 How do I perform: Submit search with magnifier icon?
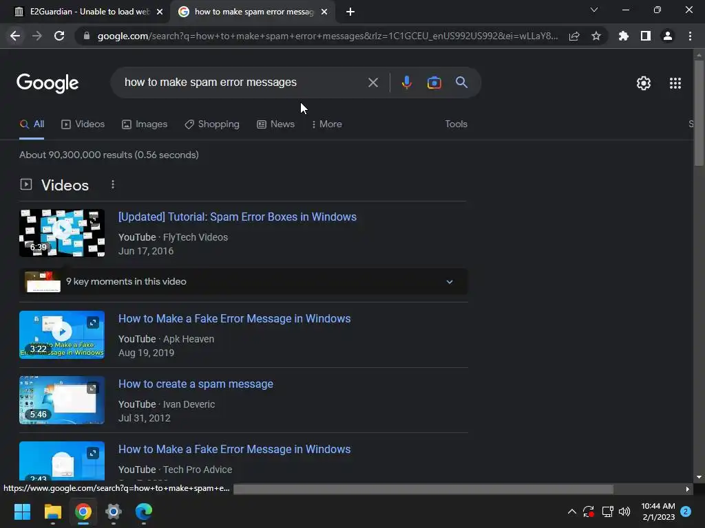[461, 82]
